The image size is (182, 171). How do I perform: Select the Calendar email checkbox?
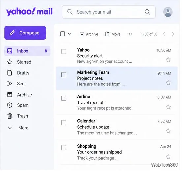coord(64,123)
